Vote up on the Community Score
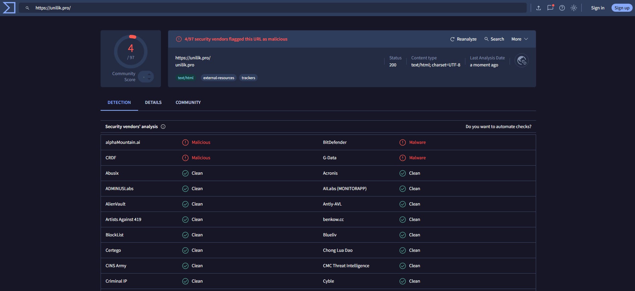This screenshot has height=291, width=635. [149, 74]
